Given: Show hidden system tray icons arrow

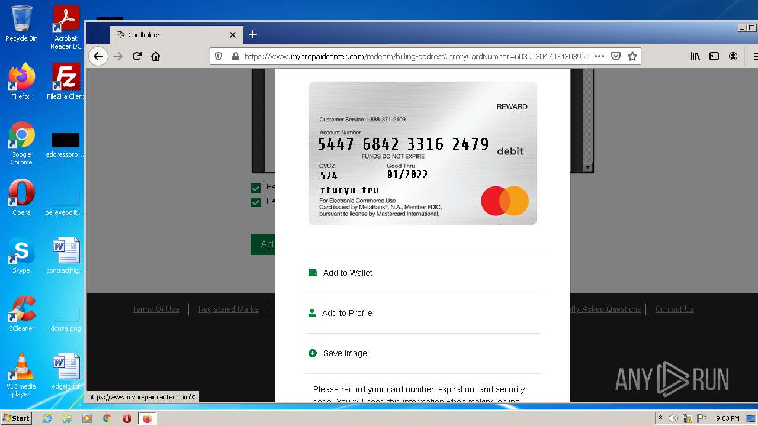Looking at the screenshot, I should pyautogui.click(x=660, y=418).
